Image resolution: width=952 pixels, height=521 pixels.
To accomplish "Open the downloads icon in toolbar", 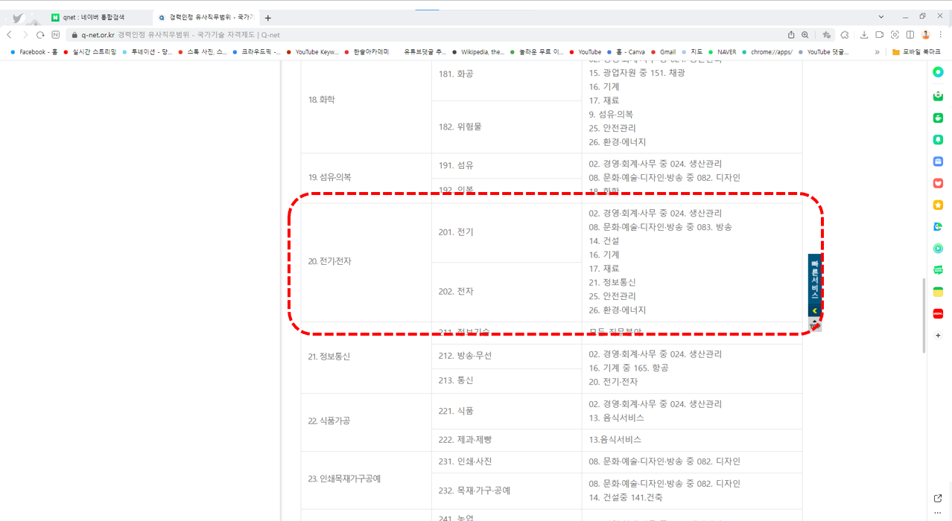I will coord(864,35).
